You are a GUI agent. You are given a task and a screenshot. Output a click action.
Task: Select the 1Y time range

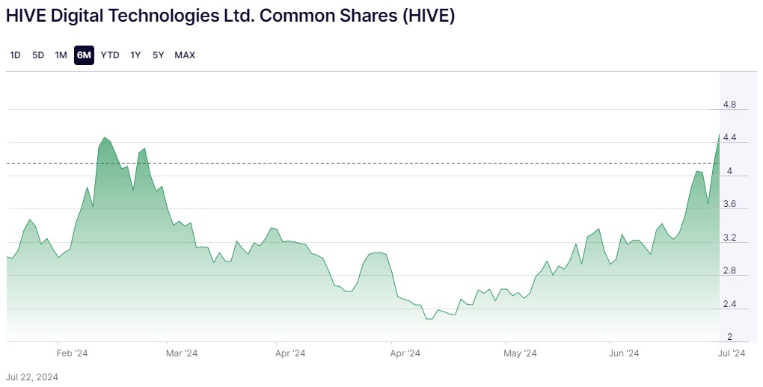point(135,55)
